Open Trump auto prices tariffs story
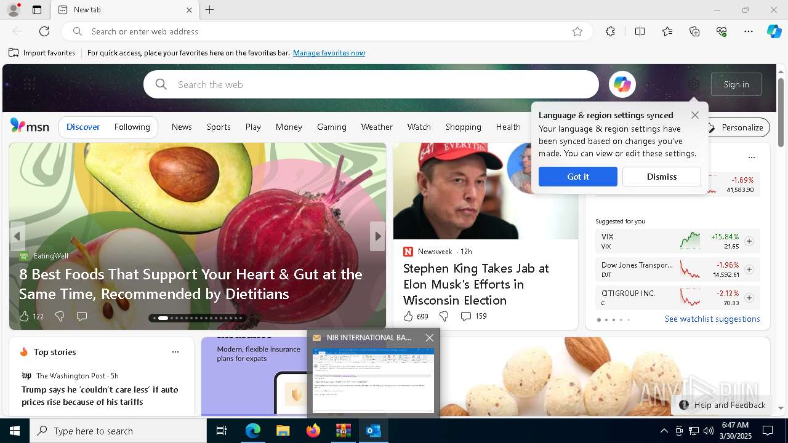Screen dimensions: 788x443 pyautogui.click(x=100, y=396)
